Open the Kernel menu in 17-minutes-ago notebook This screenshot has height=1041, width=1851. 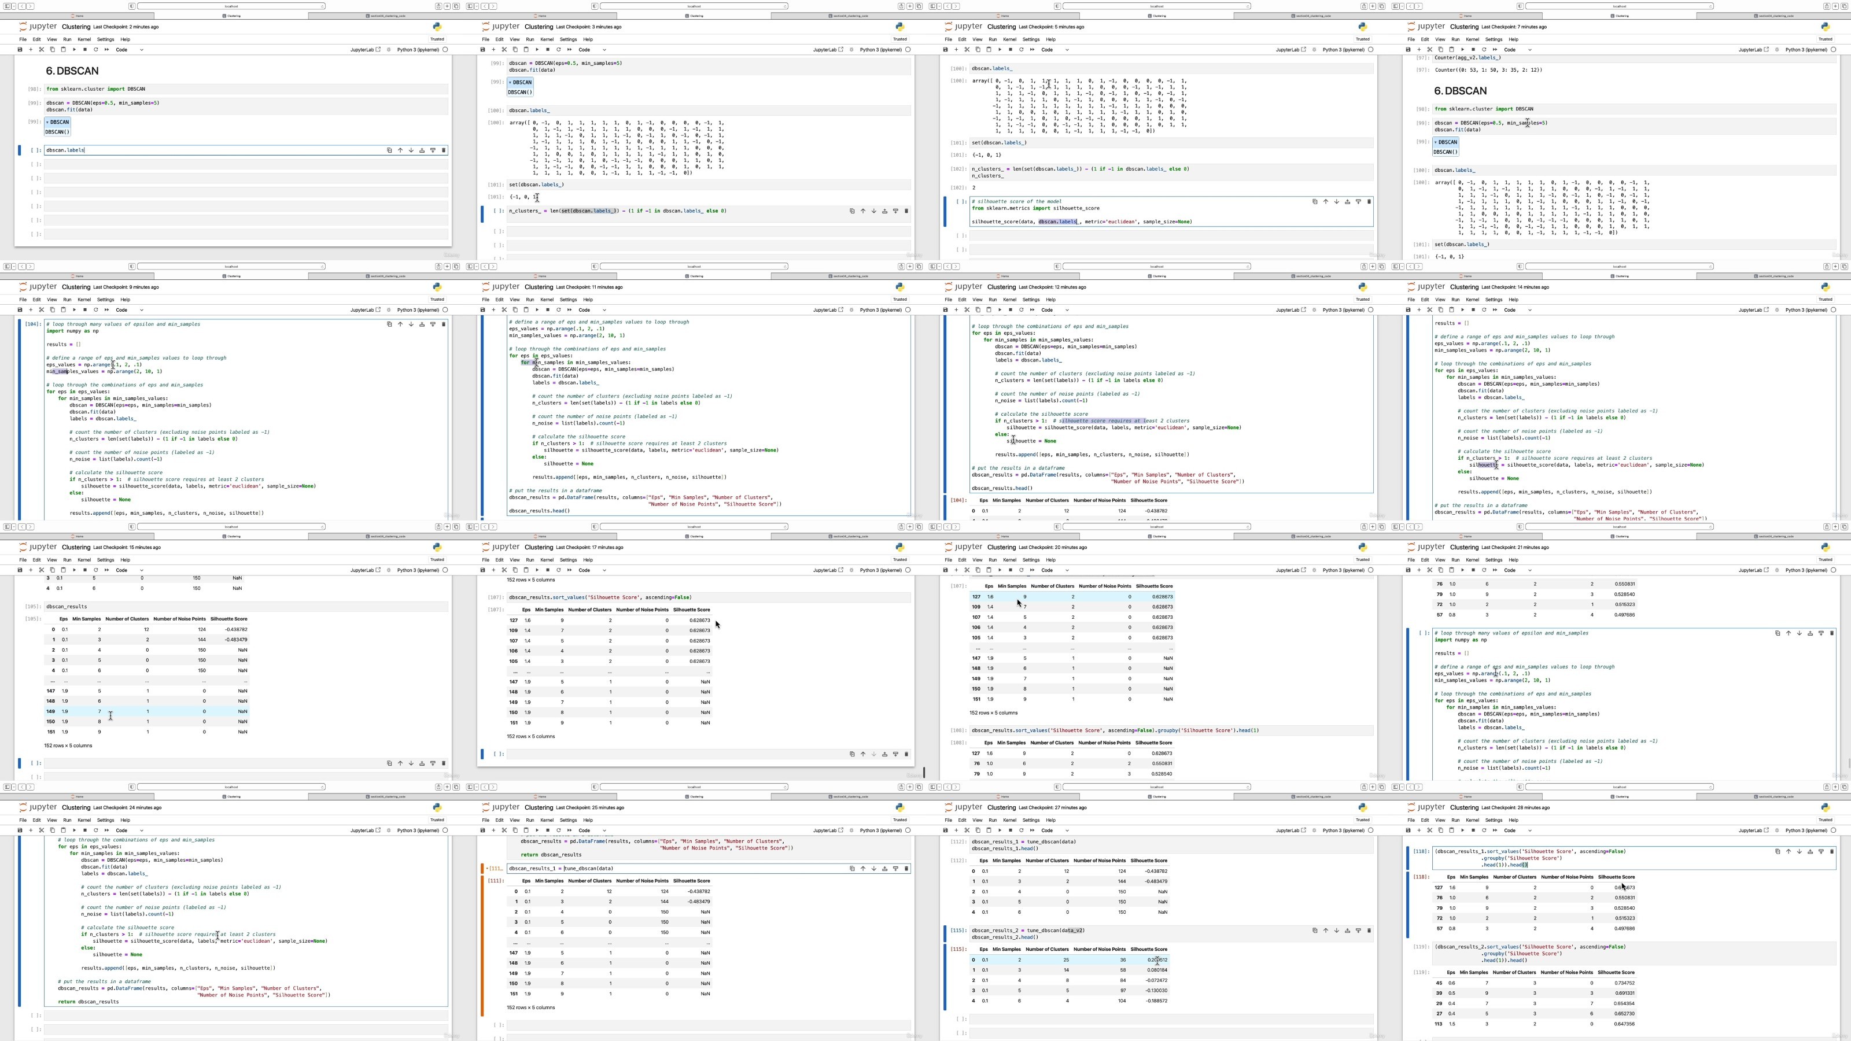tap(547, 560)
